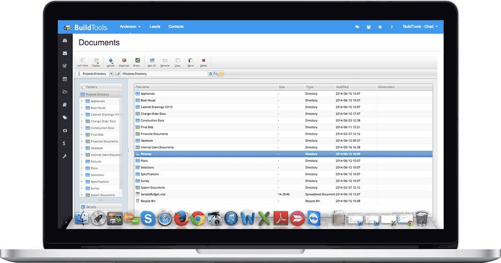The image size is (501, 263).
Task: Click the Rename toolbar icon
Action: 165,61
